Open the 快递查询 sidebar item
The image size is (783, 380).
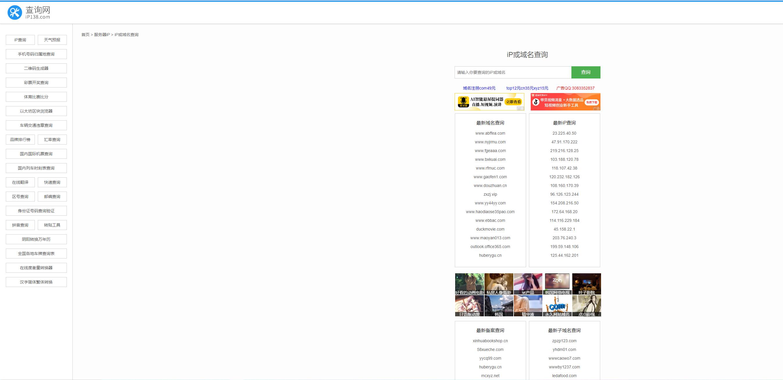point(52,182)
